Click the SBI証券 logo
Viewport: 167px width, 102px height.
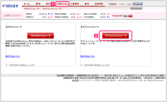pos(10,6)
